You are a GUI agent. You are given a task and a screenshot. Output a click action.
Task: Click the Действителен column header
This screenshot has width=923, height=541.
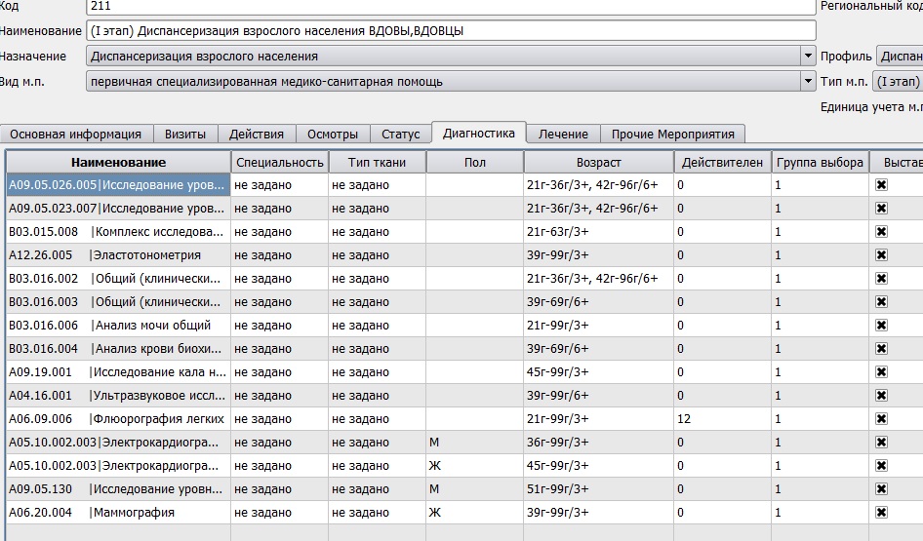coord(722,162)
